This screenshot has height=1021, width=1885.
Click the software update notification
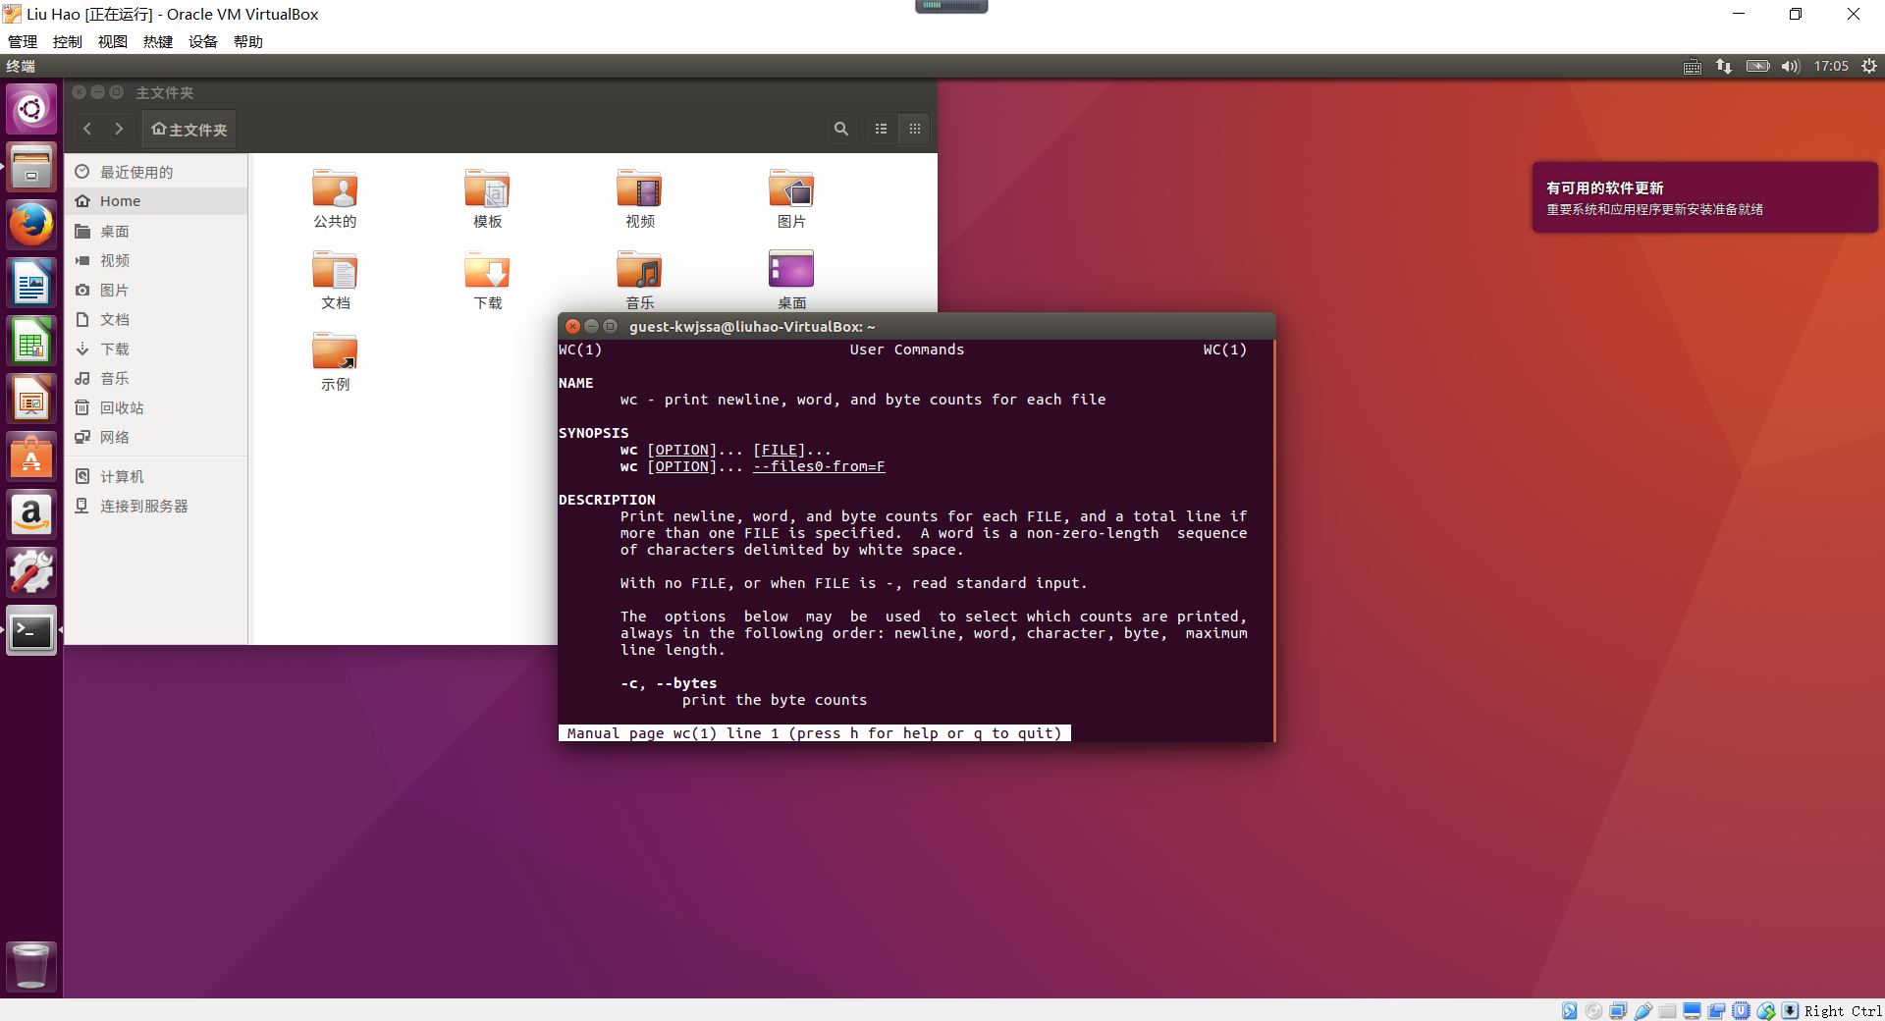1704,197
